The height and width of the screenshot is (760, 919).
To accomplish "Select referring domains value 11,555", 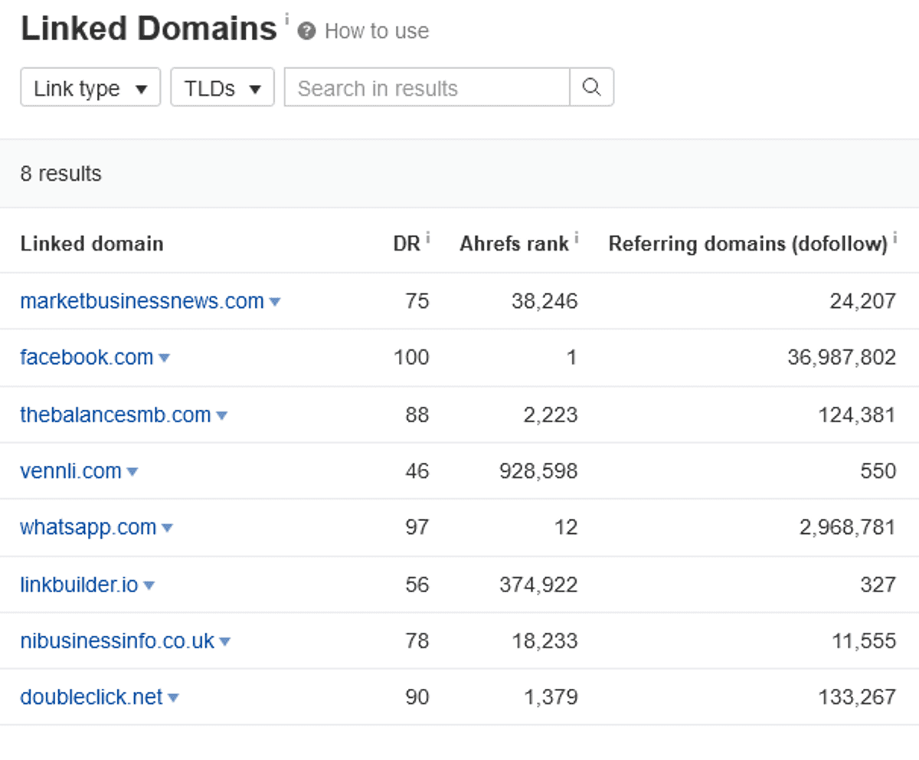I will (864, 640).
